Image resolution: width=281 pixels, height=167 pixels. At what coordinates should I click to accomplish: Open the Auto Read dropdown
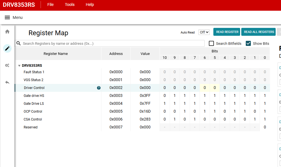[x=204, y=32]
